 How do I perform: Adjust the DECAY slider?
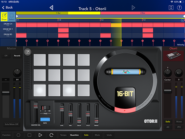pos(79,121)
